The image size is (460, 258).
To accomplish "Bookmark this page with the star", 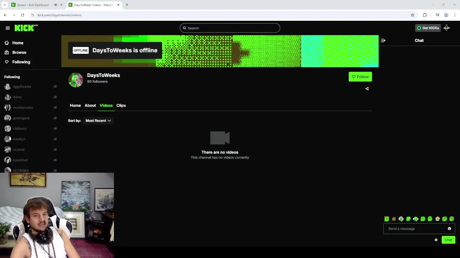I will [413, 15].
